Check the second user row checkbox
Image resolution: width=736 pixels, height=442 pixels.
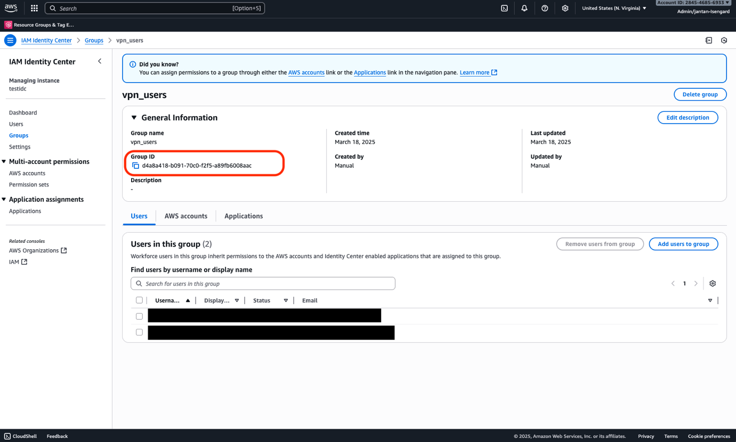(139, 332)
